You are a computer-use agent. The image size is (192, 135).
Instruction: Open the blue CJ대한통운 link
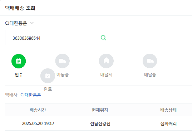click(x=31, y=95)
